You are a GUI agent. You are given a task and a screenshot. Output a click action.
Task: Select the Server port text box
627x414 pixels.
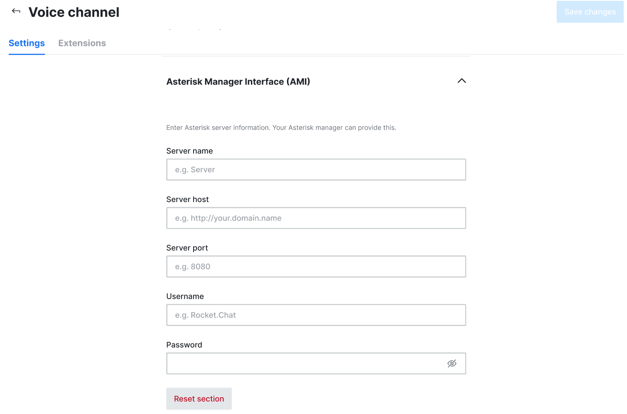click(x=316, y=266)
